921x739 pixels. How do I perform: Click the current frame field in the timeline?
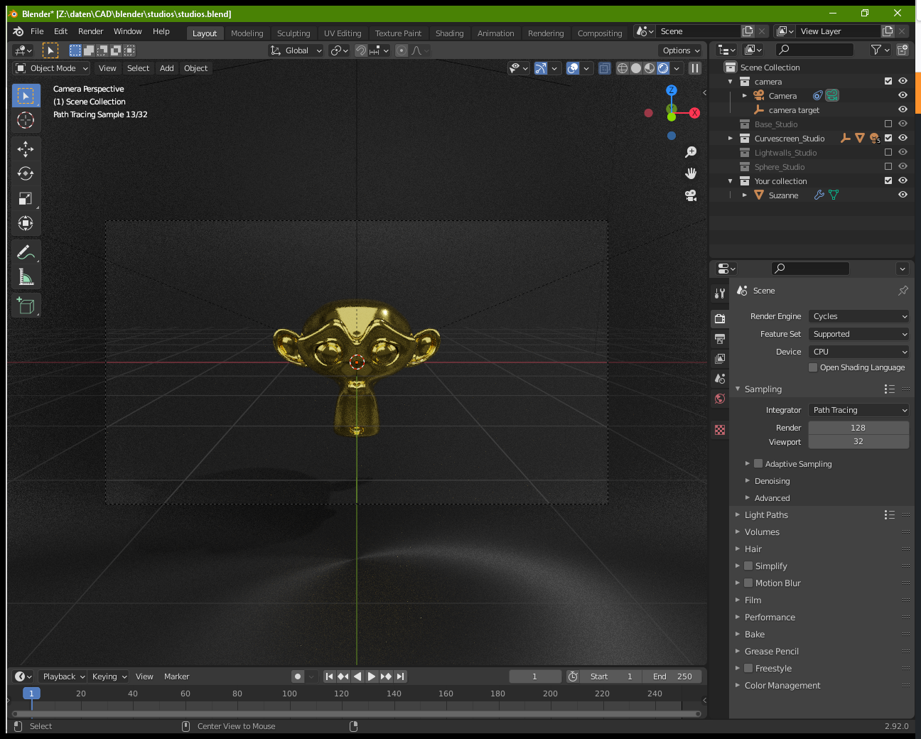pos(534,676)
